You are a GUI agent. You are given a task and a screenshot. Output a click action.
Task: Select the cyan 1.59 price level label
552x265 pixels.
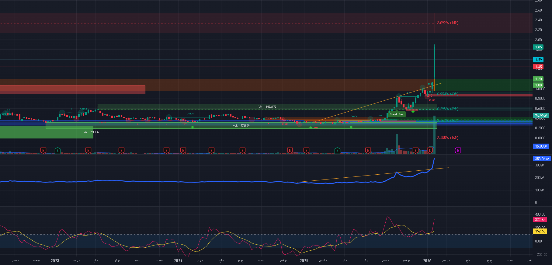click(x=539, y=60)
